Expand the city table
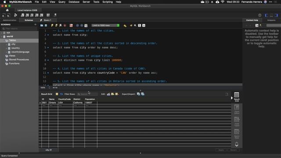 coord(7,44)
